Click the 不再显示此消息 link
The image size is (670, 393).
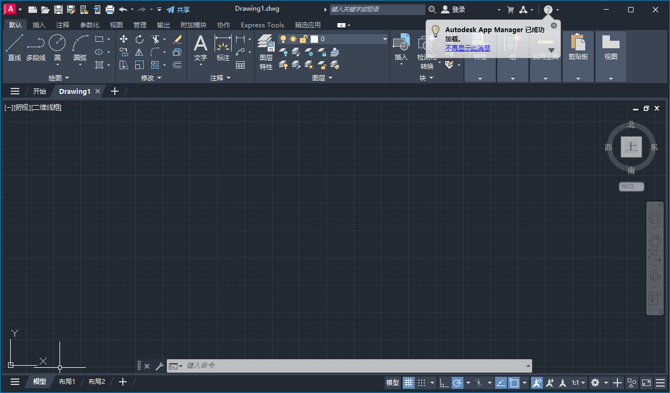467,48
